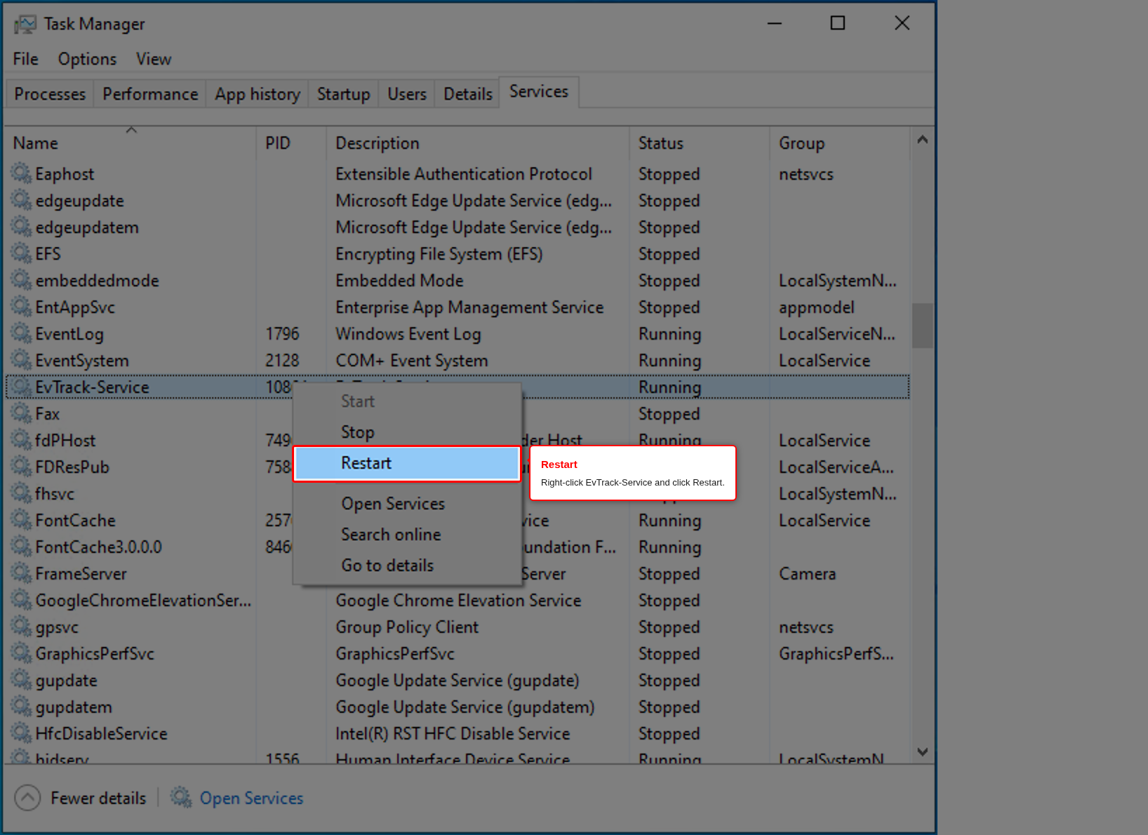Open the Options menu

[87, 59]
